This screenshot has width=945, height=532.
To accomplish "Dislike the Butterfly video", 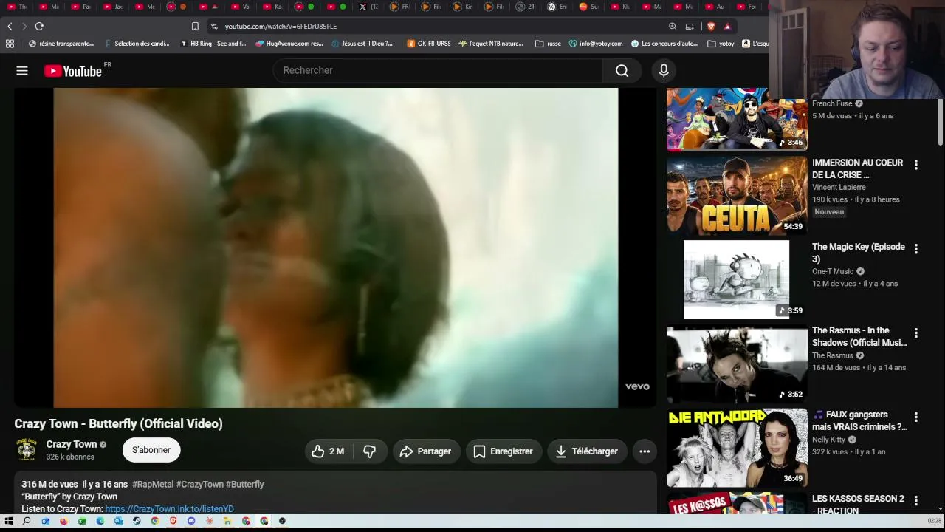I will coord(369,451).
